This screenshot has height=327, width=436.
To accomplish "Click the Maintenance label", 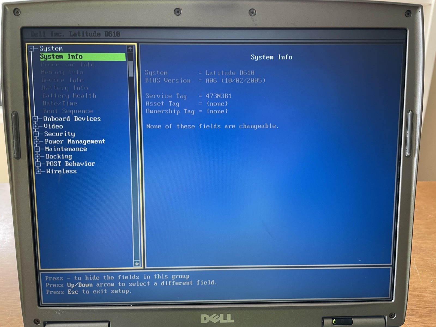I will pos(66,149).
